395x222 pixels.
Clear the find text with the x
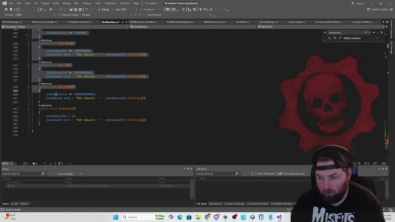point(366,32)
